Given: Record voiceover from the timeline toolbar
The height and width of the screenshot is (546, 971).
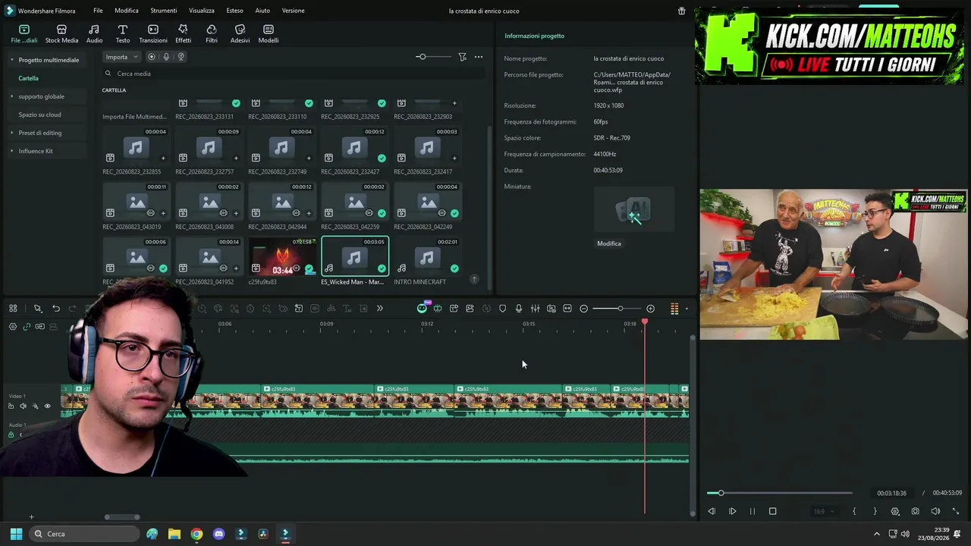Looking at the screenshot, I should [519, 309].
